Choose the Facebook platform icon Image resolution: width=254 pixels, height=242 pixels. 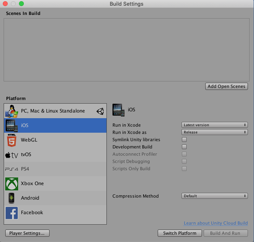[x=12, y=213]
